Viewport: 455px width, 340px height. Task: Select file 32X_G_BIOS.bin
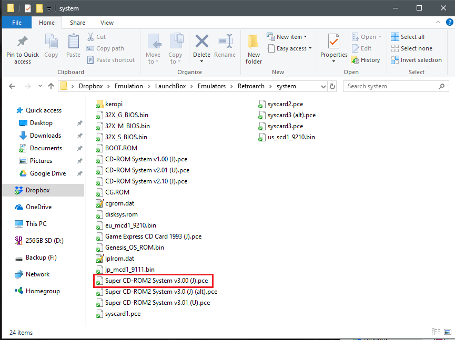[122, 115]
